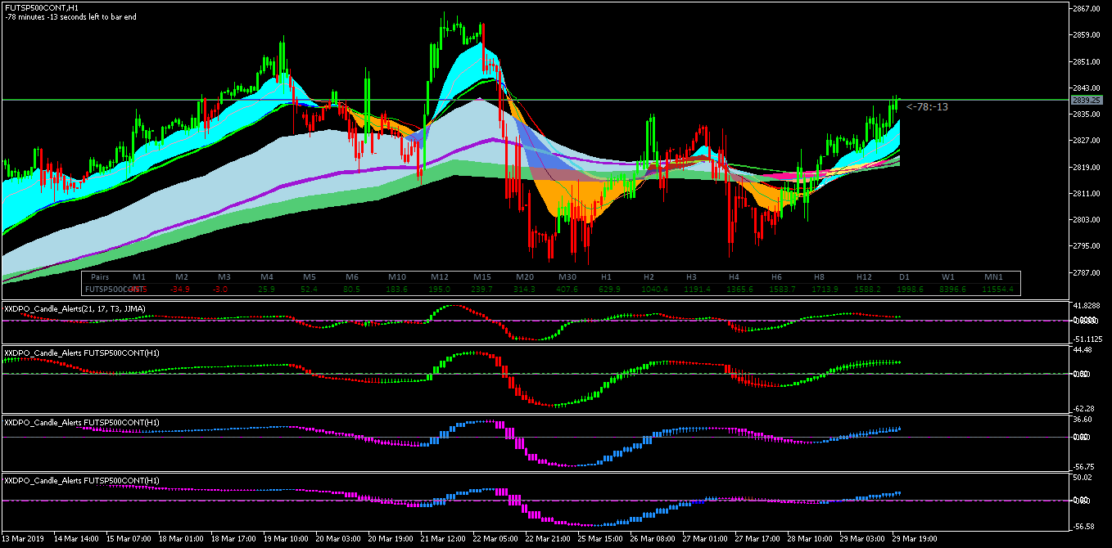Click the 2811 price axis label

[1086, 194]
